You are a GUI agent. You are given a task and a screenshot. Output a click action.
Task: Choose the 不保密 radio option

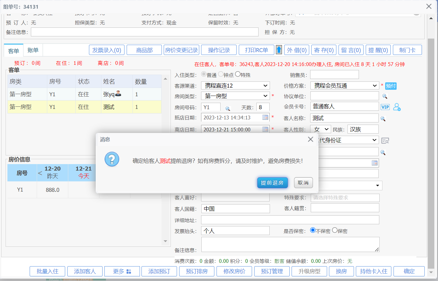[313, 230]
